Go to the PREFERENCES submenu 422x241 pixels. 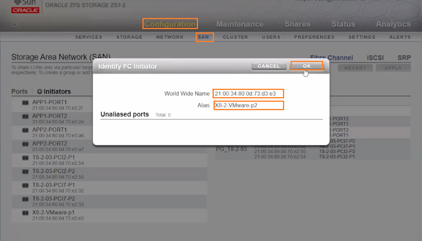click(x=314, y=37)
